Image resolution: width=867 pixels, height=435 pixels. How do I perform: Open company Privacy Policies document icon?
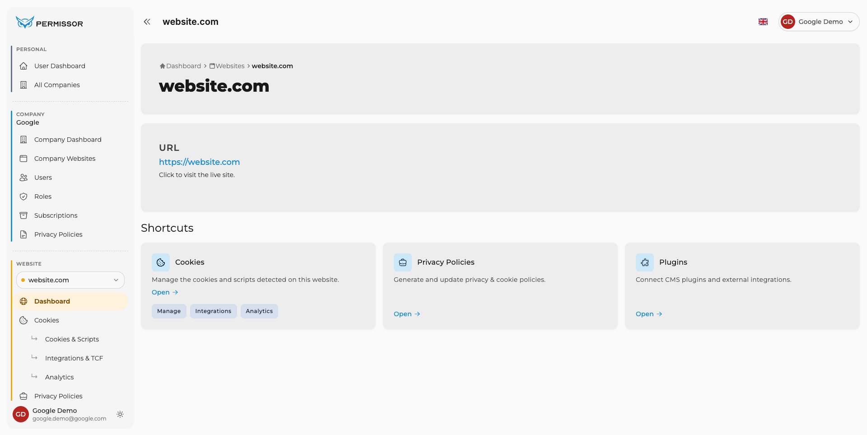coord(23,234)
